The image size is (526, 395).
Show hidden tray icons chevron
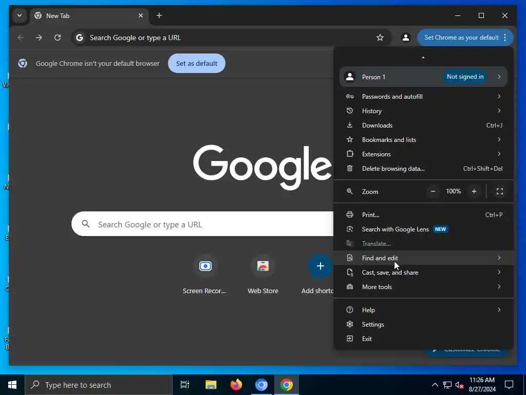(x=435, y=385)
